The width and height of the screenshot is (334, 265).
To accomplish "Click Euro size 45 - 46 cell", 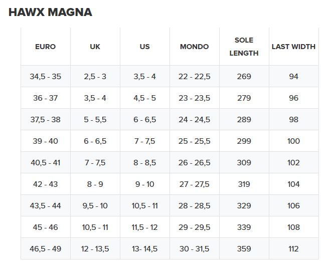I will (x=45, y=227).
